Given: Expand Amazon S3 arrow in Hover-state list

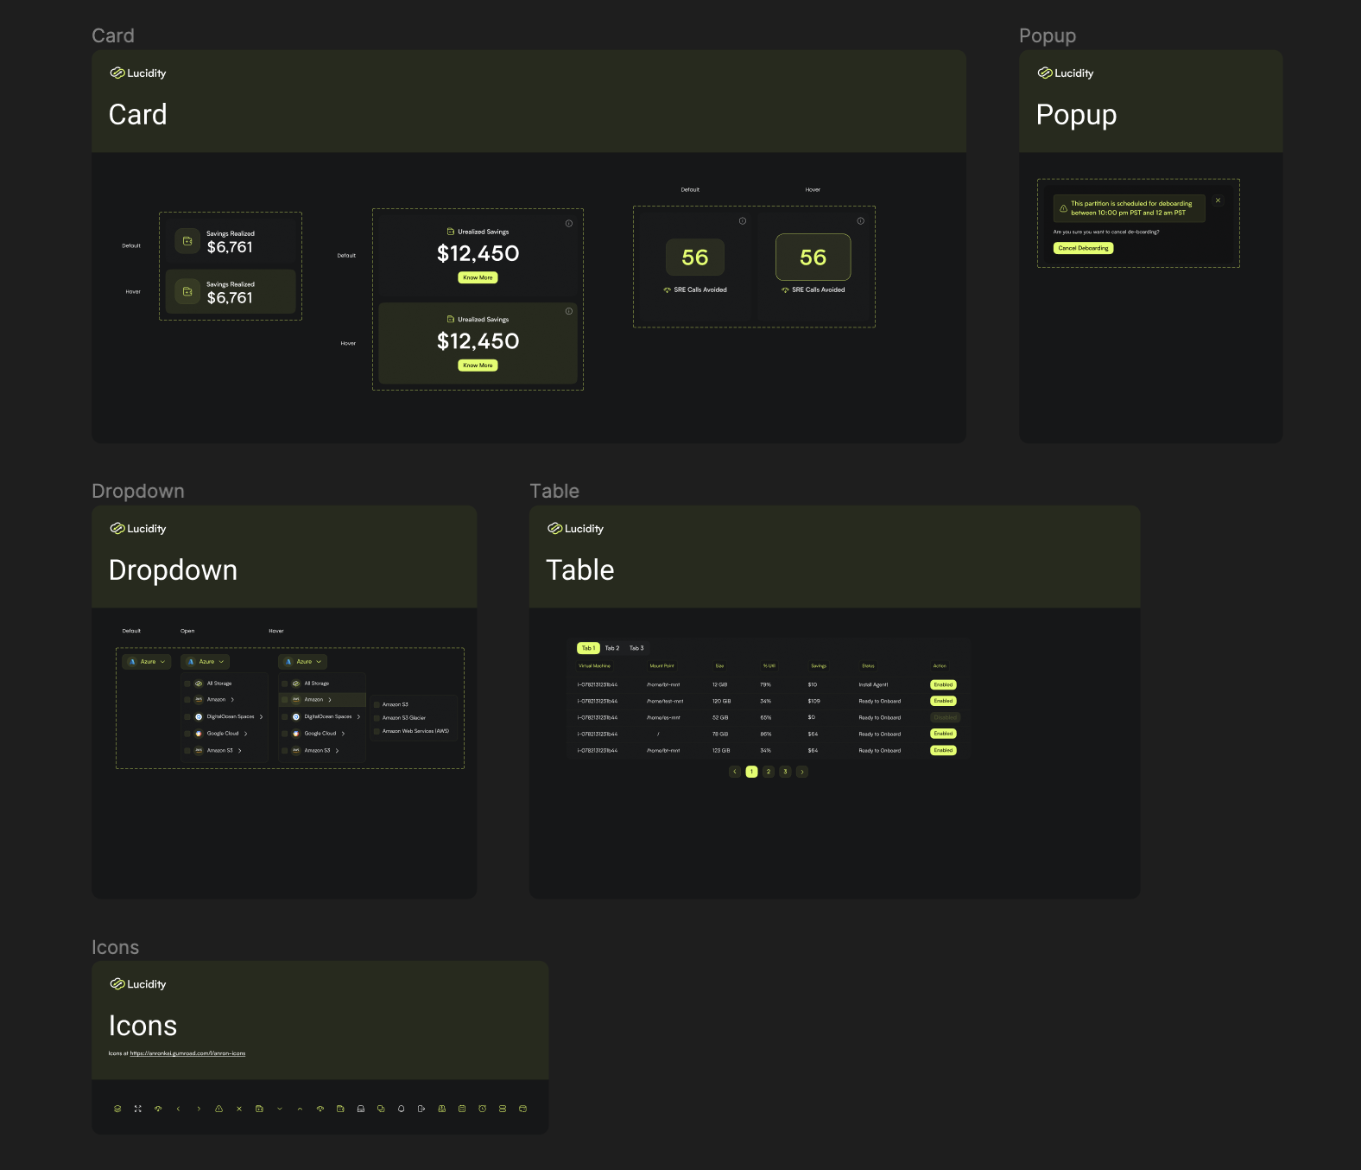Looking at the screenshot, I should pyautogui.click(x=337, y=751).
